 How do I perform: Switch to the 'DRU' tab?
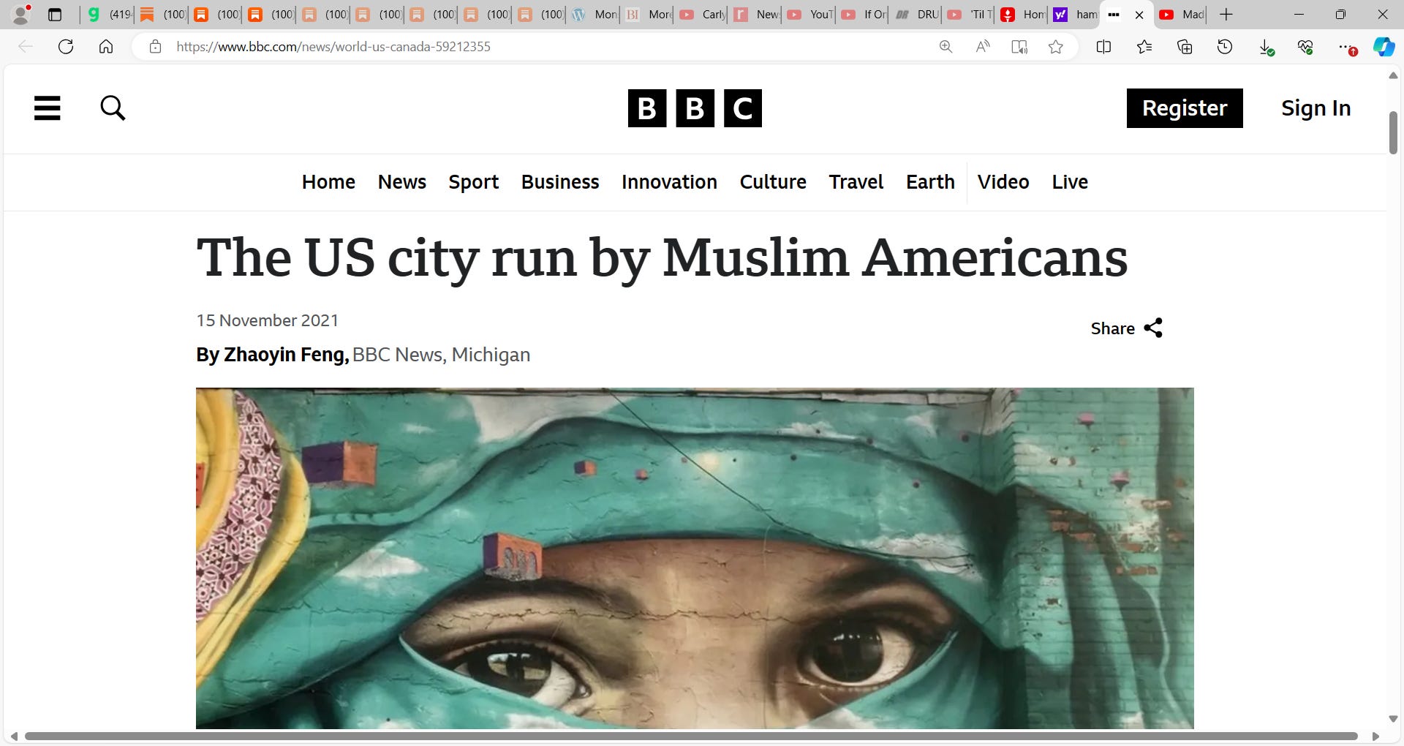(917, 15)
